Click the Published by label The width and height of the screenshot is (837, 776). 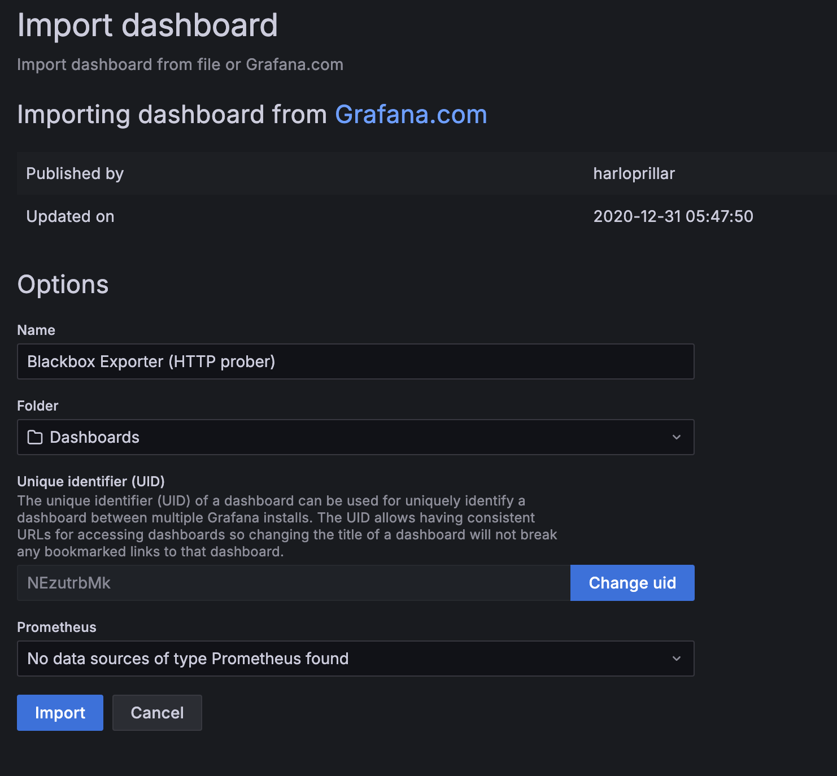coord(75,173)
